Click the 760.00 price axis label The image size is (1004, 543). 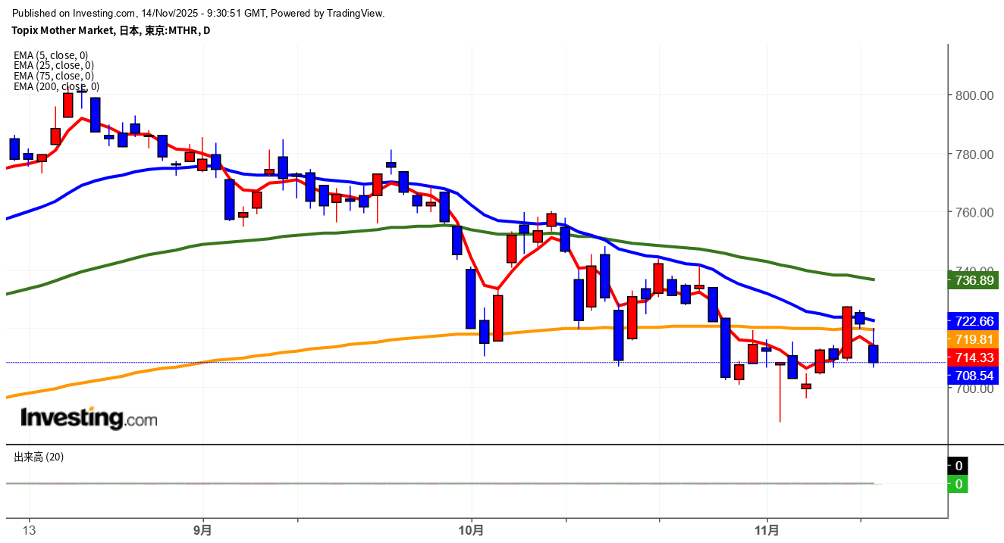pos(974,213)
